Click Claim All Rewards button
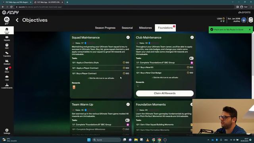 coord(165,93)
